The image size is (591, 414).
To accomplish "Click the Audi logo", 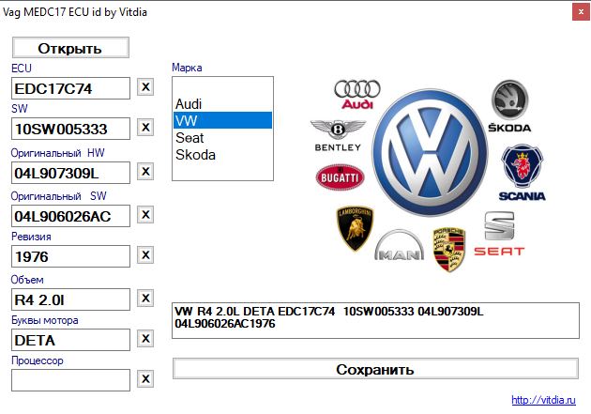I will pos(356,95).
